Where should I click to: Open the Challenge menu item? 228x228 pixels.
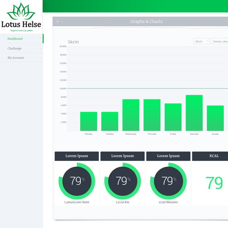coord(21,48)
